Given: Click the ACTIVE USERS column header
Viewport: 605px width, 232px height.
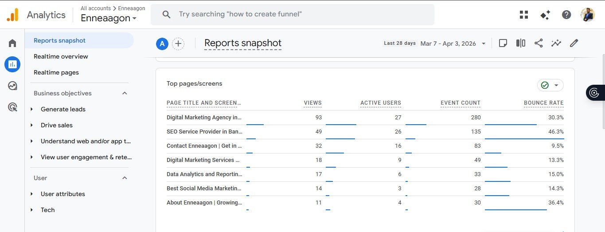Looking at the screenshot, I should (x=381, y=103).
